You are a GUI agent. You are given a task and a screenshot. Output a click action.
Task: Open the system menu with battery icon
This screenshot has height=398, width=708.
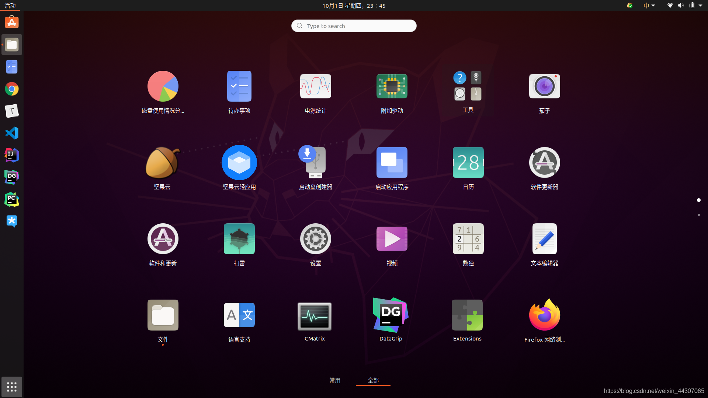tap(686, 6)
